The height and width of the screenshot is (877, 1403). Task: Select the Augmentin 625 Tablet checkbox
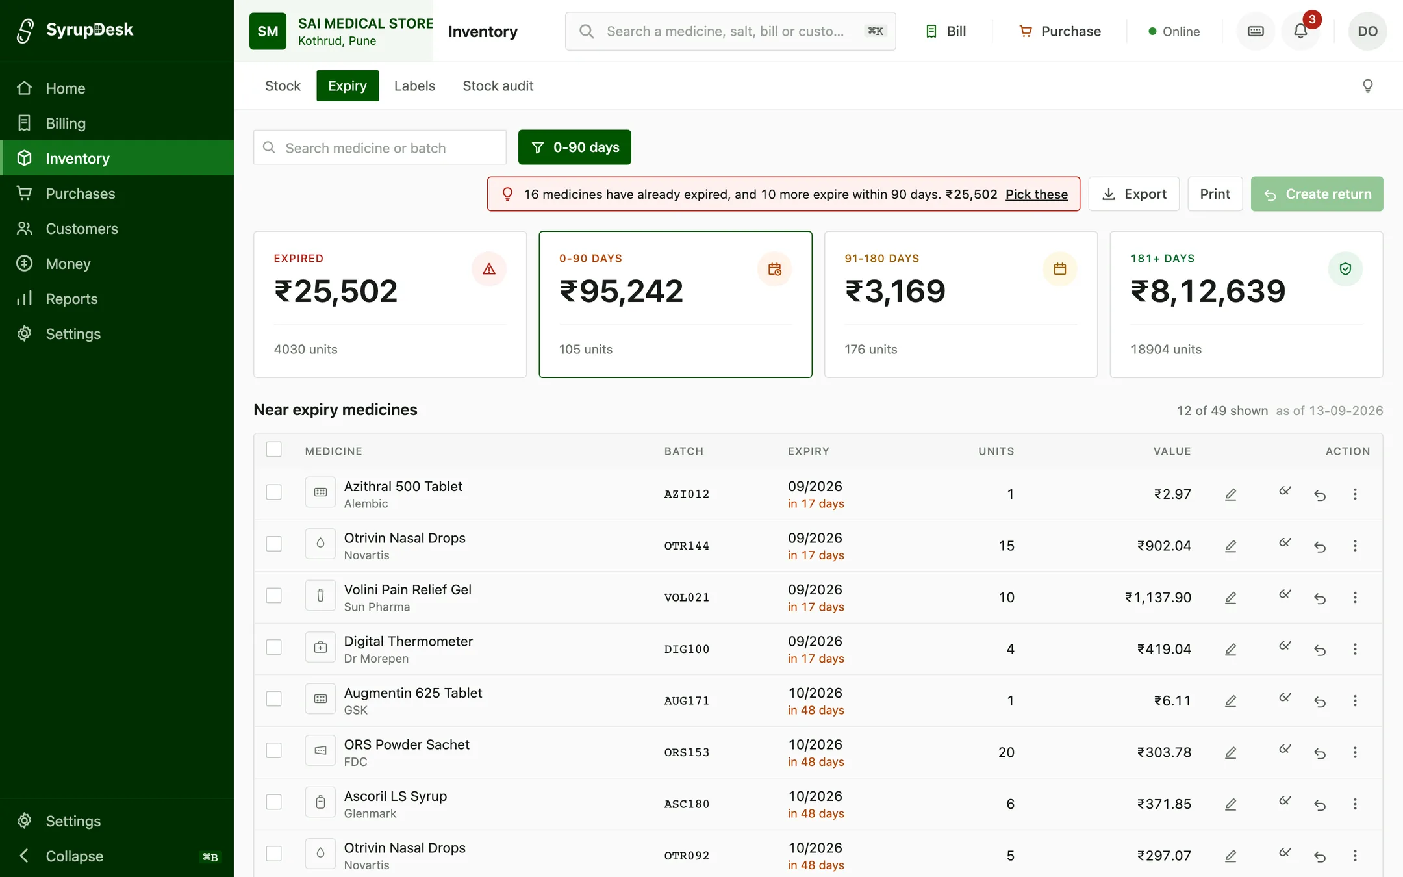click(273, 699)
